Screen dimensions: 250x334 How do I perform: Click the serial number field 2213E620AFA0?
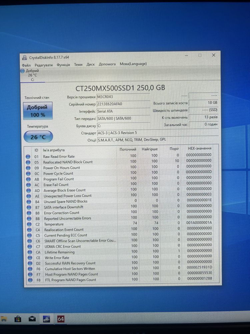point(123,104)
